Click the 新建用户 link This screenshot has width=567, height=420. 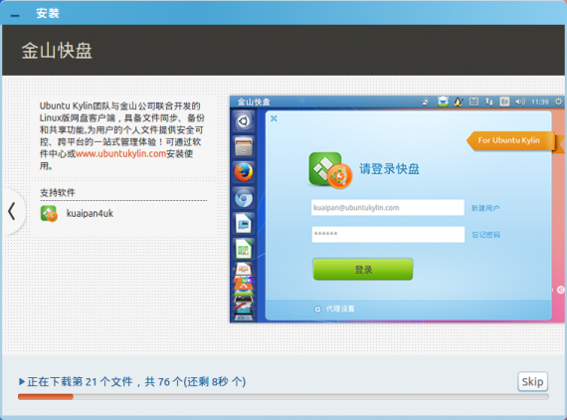coord(485,208)
